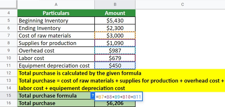This screenshot has width=225, height=107.
Task: Select column A header
Action: click(x=56, y=5)
